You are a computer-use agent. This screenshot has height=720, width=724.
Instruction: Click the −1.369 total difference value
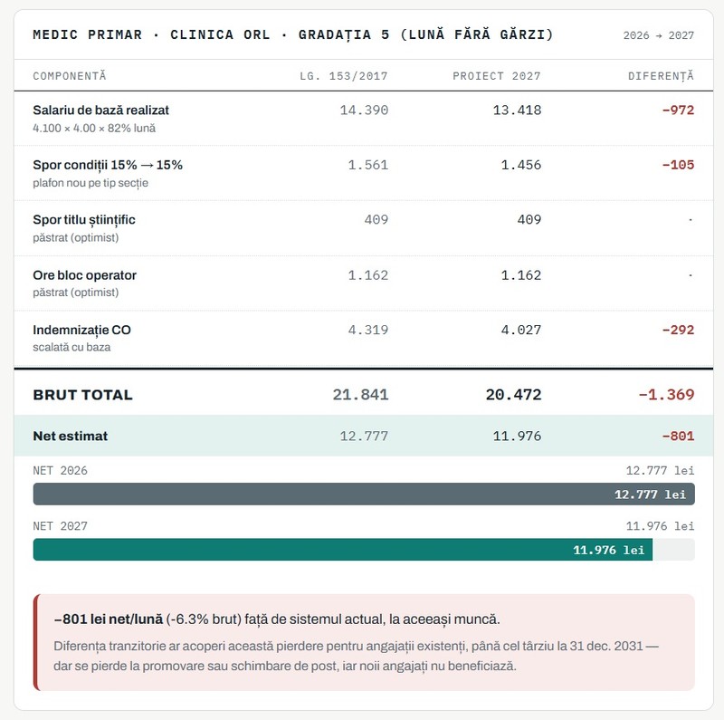tap(666, 395)
